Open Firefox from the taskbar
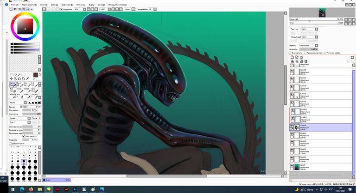356x193 pixels. [31, 189]
